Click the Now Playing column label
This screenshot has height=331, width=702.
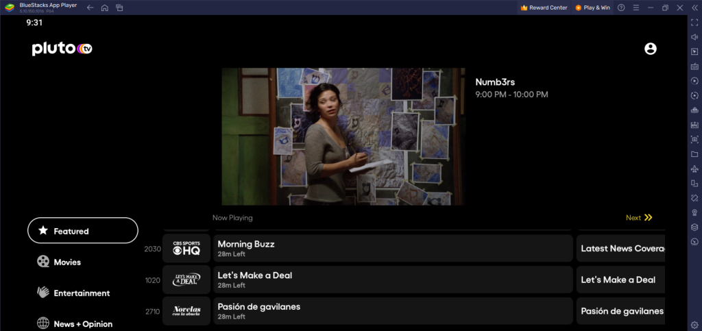click(232, 218)
